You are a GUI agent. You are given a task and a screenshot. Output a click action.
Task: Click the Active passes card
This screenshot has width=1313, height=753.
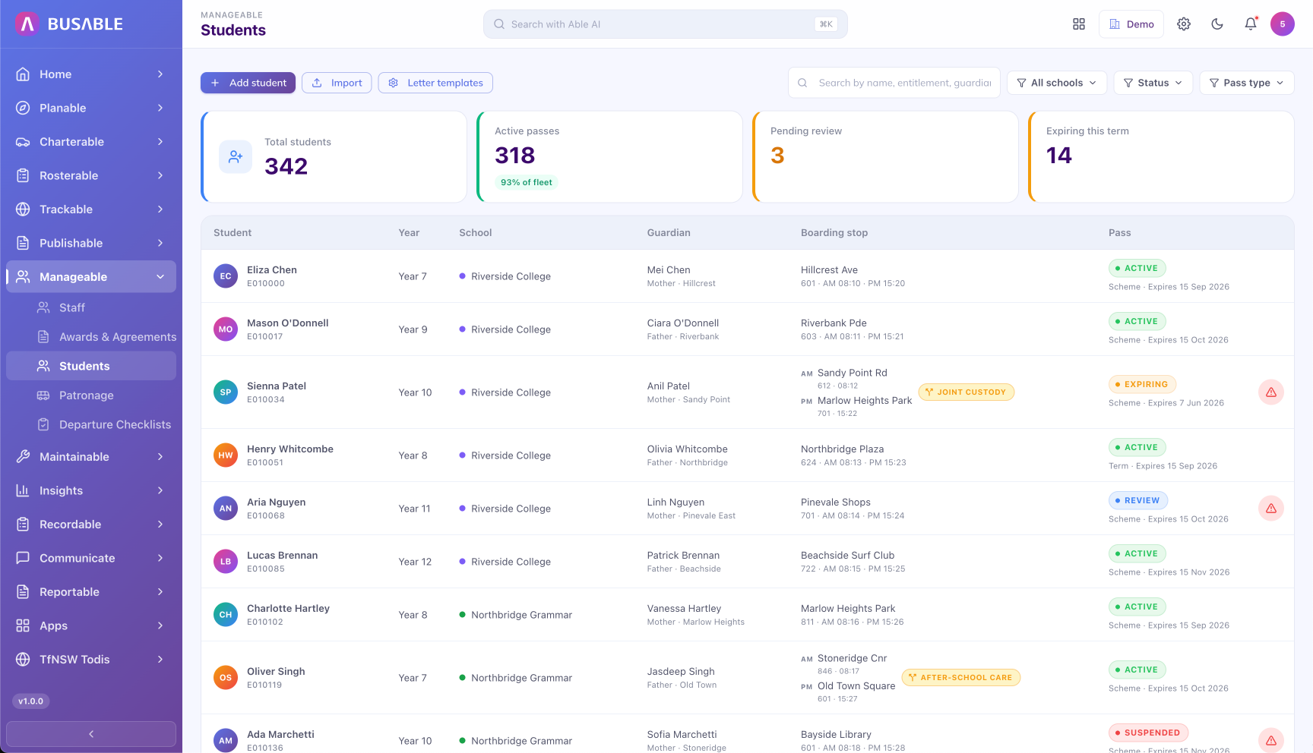point(609,157)
